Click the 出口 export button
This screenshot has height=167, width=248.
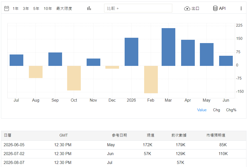pos(195,8)
